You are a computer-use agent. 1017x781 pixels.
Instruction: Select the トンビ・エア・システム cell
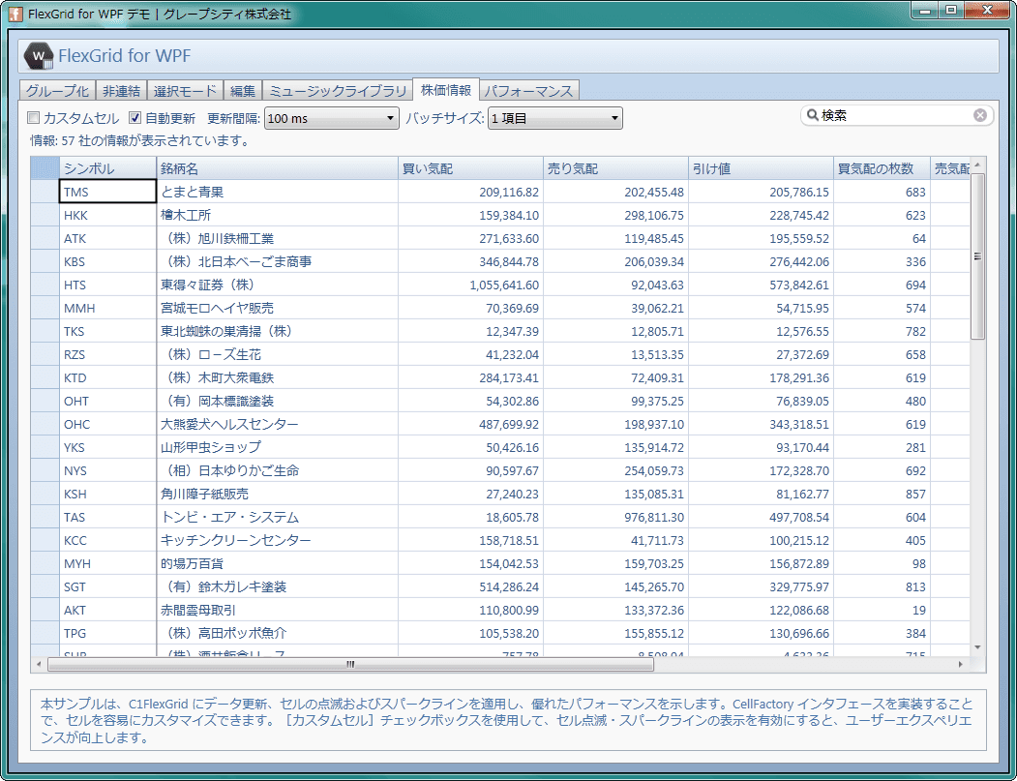(x=277, y=518)
